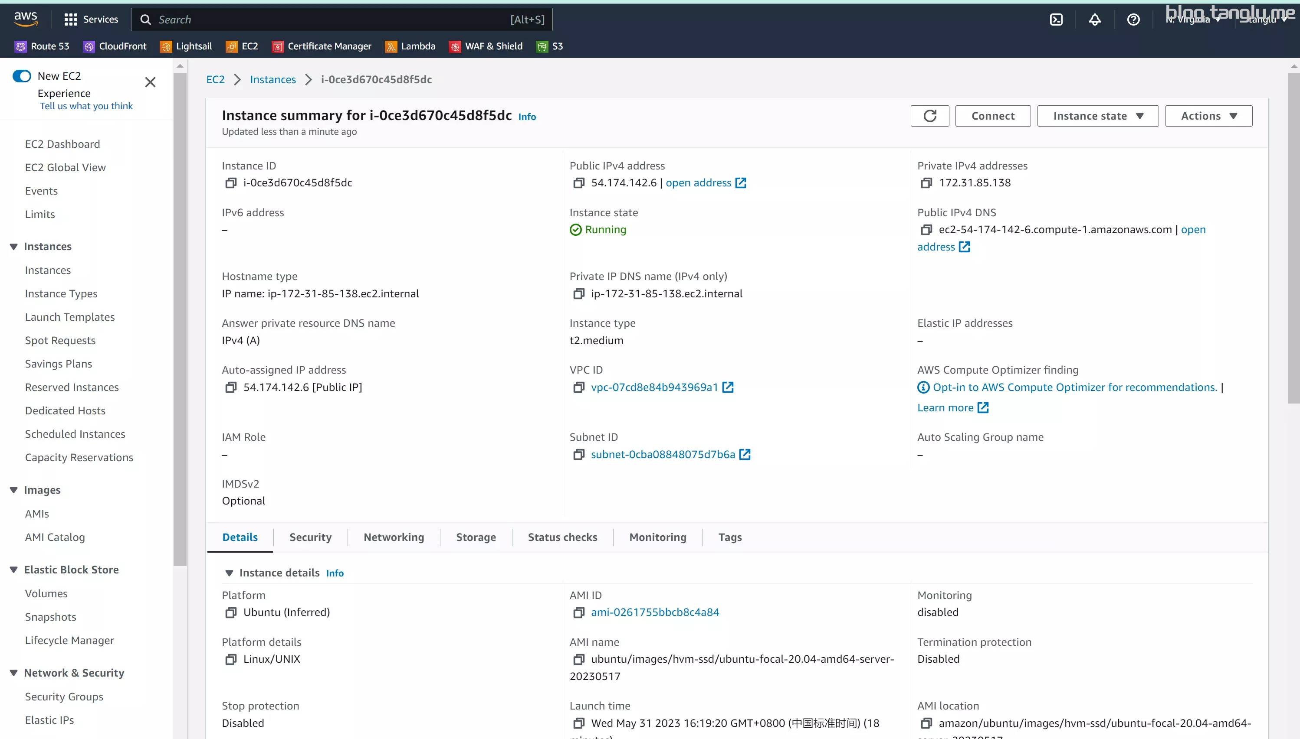Open the VPC ID link
The width and height of the screenshot is (1300, 739).
point(654,387)
